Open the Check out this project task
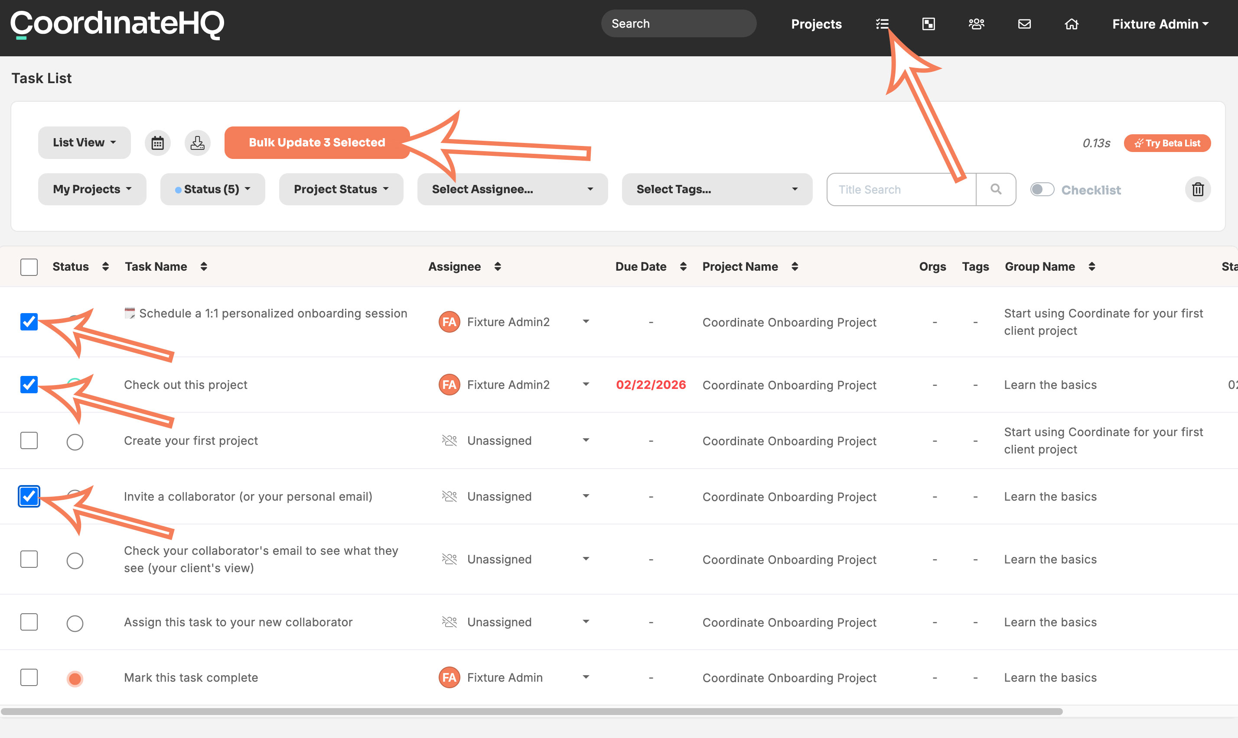Image resolution: width=1238 pixels, height=738 pixels. click(186, 385)
